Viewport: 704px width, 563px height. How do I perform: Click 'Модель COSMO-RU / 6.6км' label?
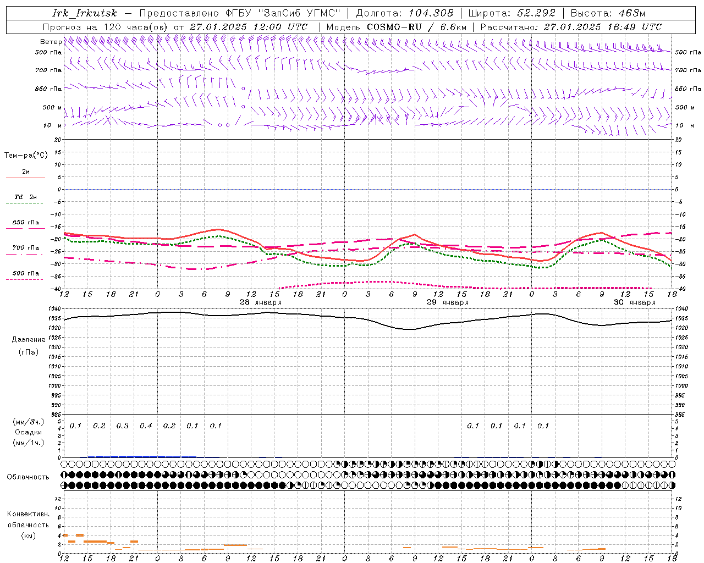click(x=397, y=27)
